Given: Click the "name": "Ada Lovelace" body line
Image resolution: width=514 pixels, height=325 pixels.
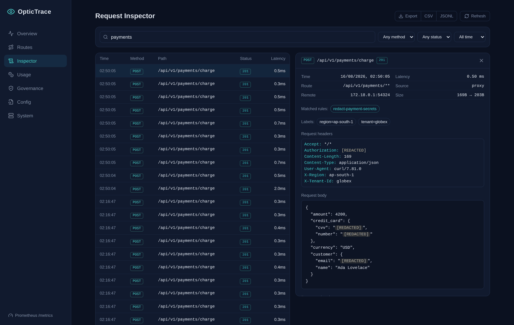Looking at the screenshot, I should pyautogui.click(x=343, y=268).
